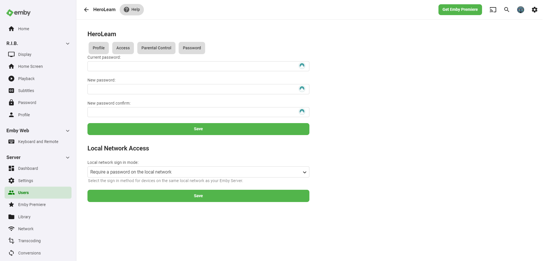Click the Password lock icon in sidebar
Image resolution: width=547 pixels, height=261 pixels.
(11, 103)
